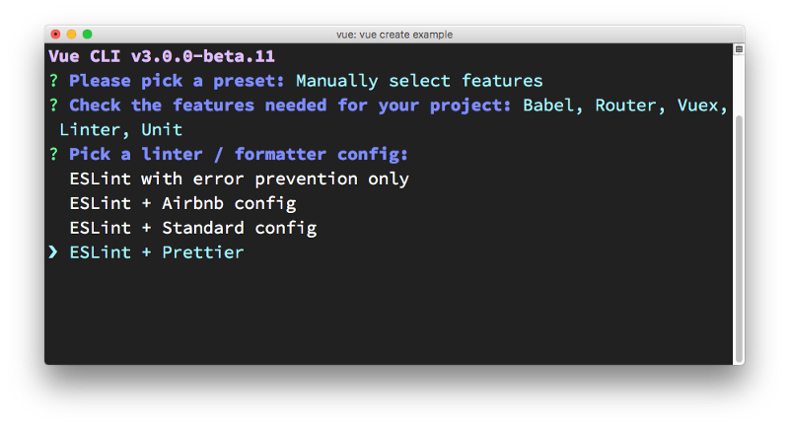Select the 'ESLint + Airbnb config' option
The width and height of the screenshot is (789, 428).
point(182,204)
